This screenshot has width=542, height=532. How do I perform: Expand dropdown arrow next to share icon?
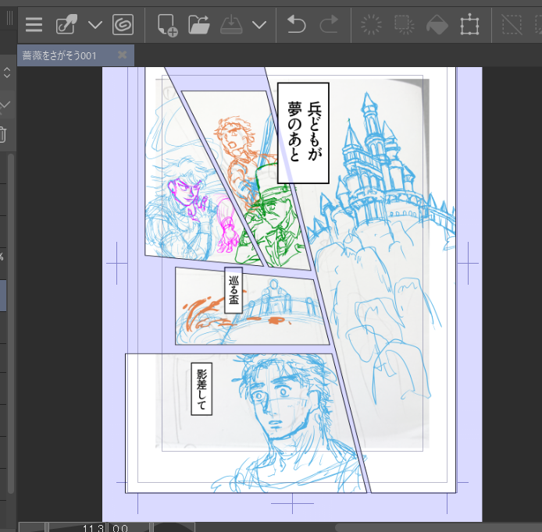94,25
